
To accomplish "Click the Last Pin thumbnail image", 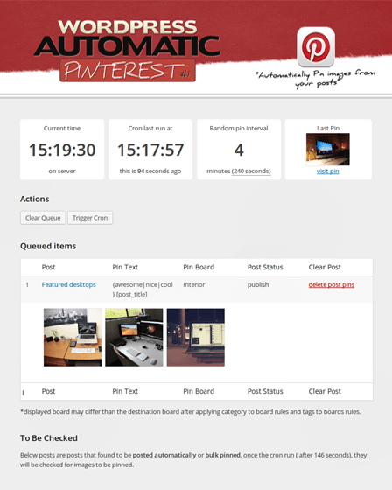I will click(328, 150).
